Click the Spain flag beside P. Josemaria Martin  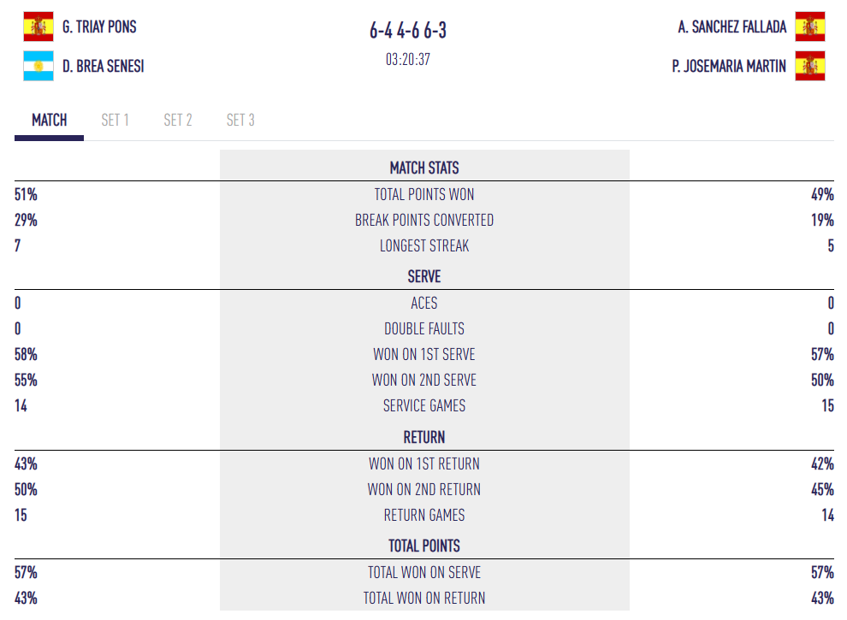[x=809, y=66]
